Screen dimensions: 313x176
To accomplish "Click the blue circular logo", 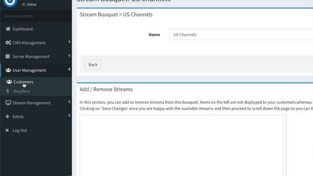I will click(x=10, y=2).
